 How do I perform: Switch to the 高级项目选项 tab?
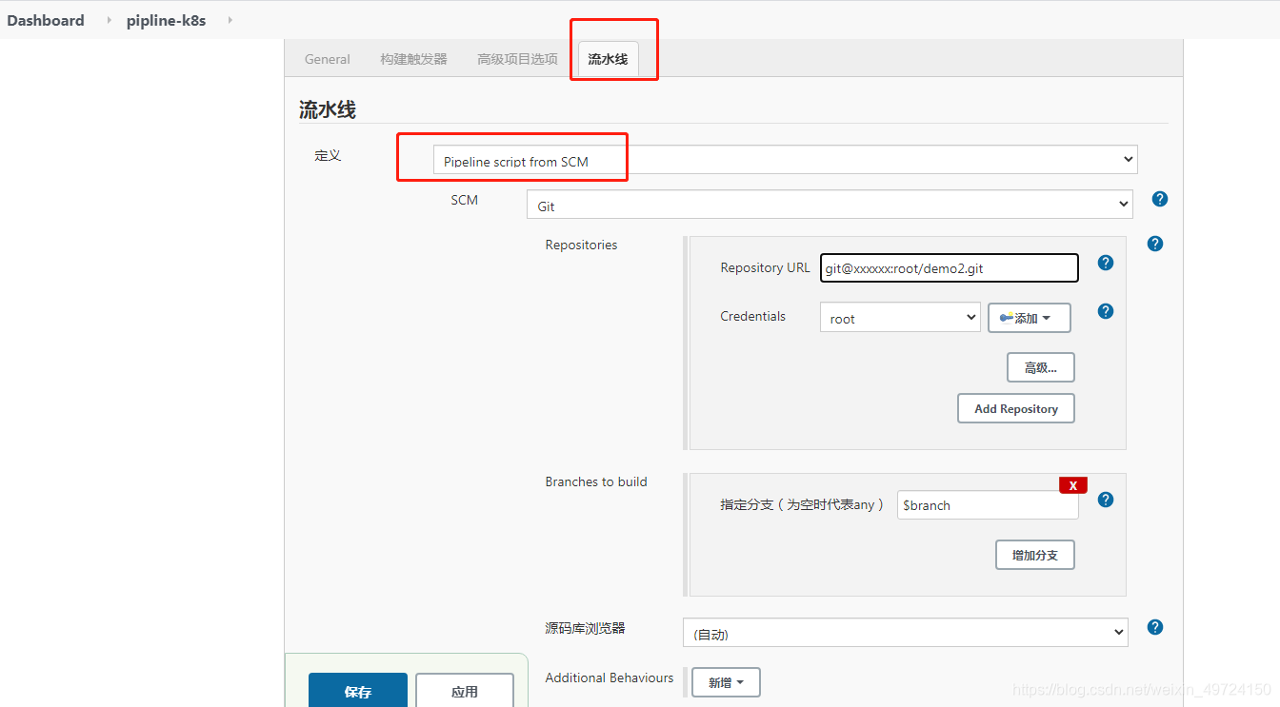[x=517, y=59]
